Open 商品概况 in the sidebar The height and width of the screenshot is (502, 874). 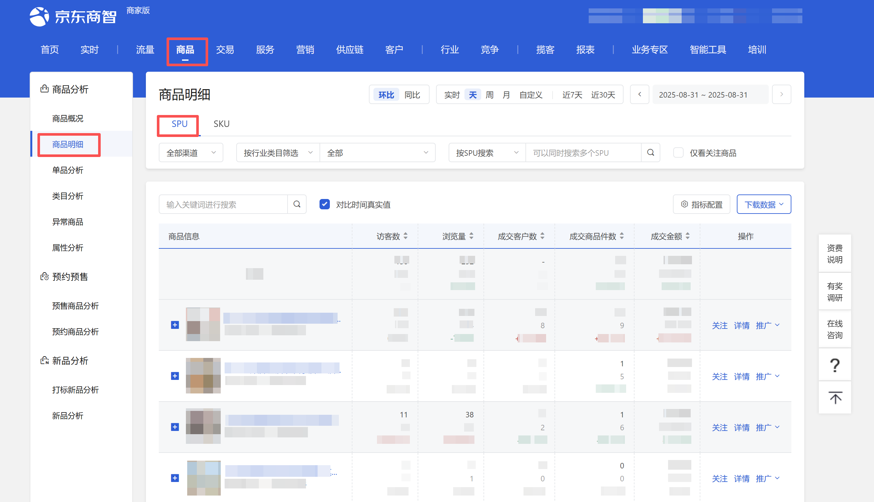[67, 118]
